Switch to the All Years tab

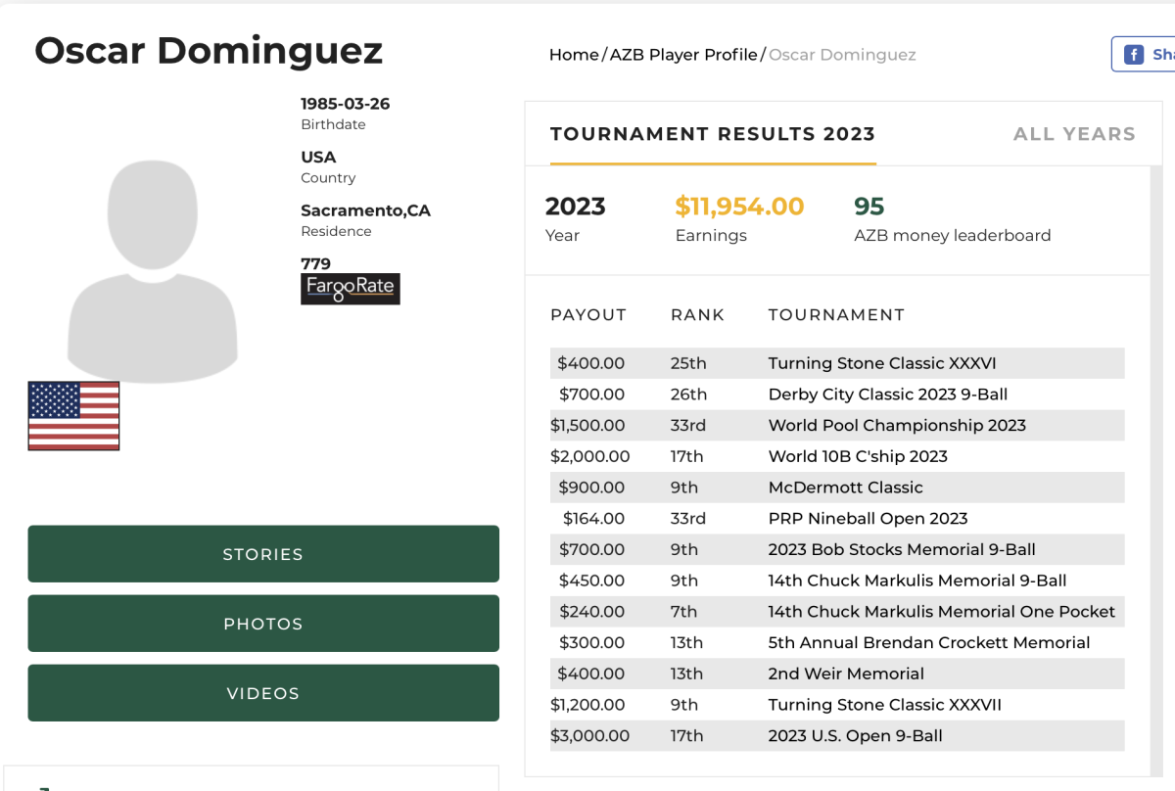pos(1074,134)
